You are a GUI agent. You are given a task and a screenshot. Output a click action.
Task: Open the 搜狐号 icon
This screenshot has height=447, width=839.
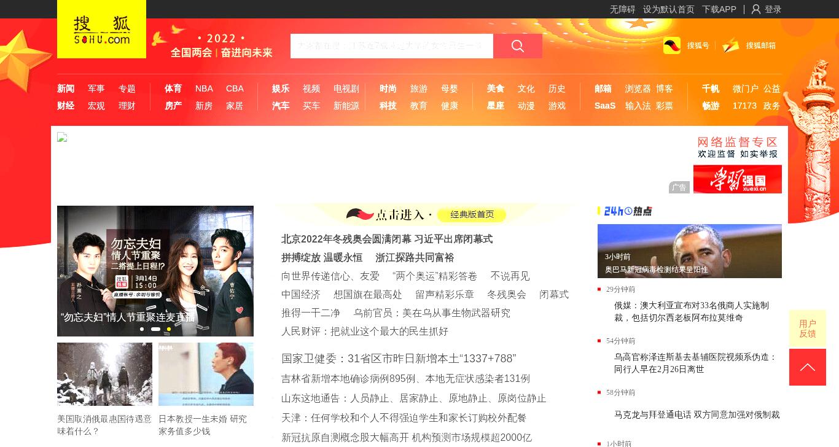tap(672, 45)
